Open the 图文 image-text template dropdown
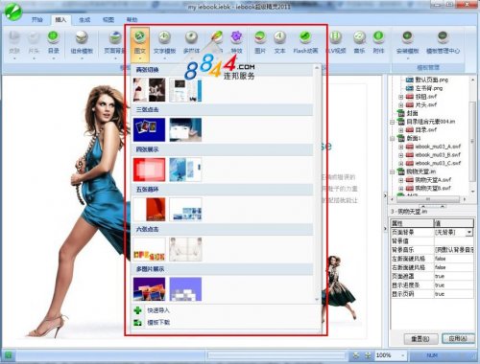 point(140,45)
